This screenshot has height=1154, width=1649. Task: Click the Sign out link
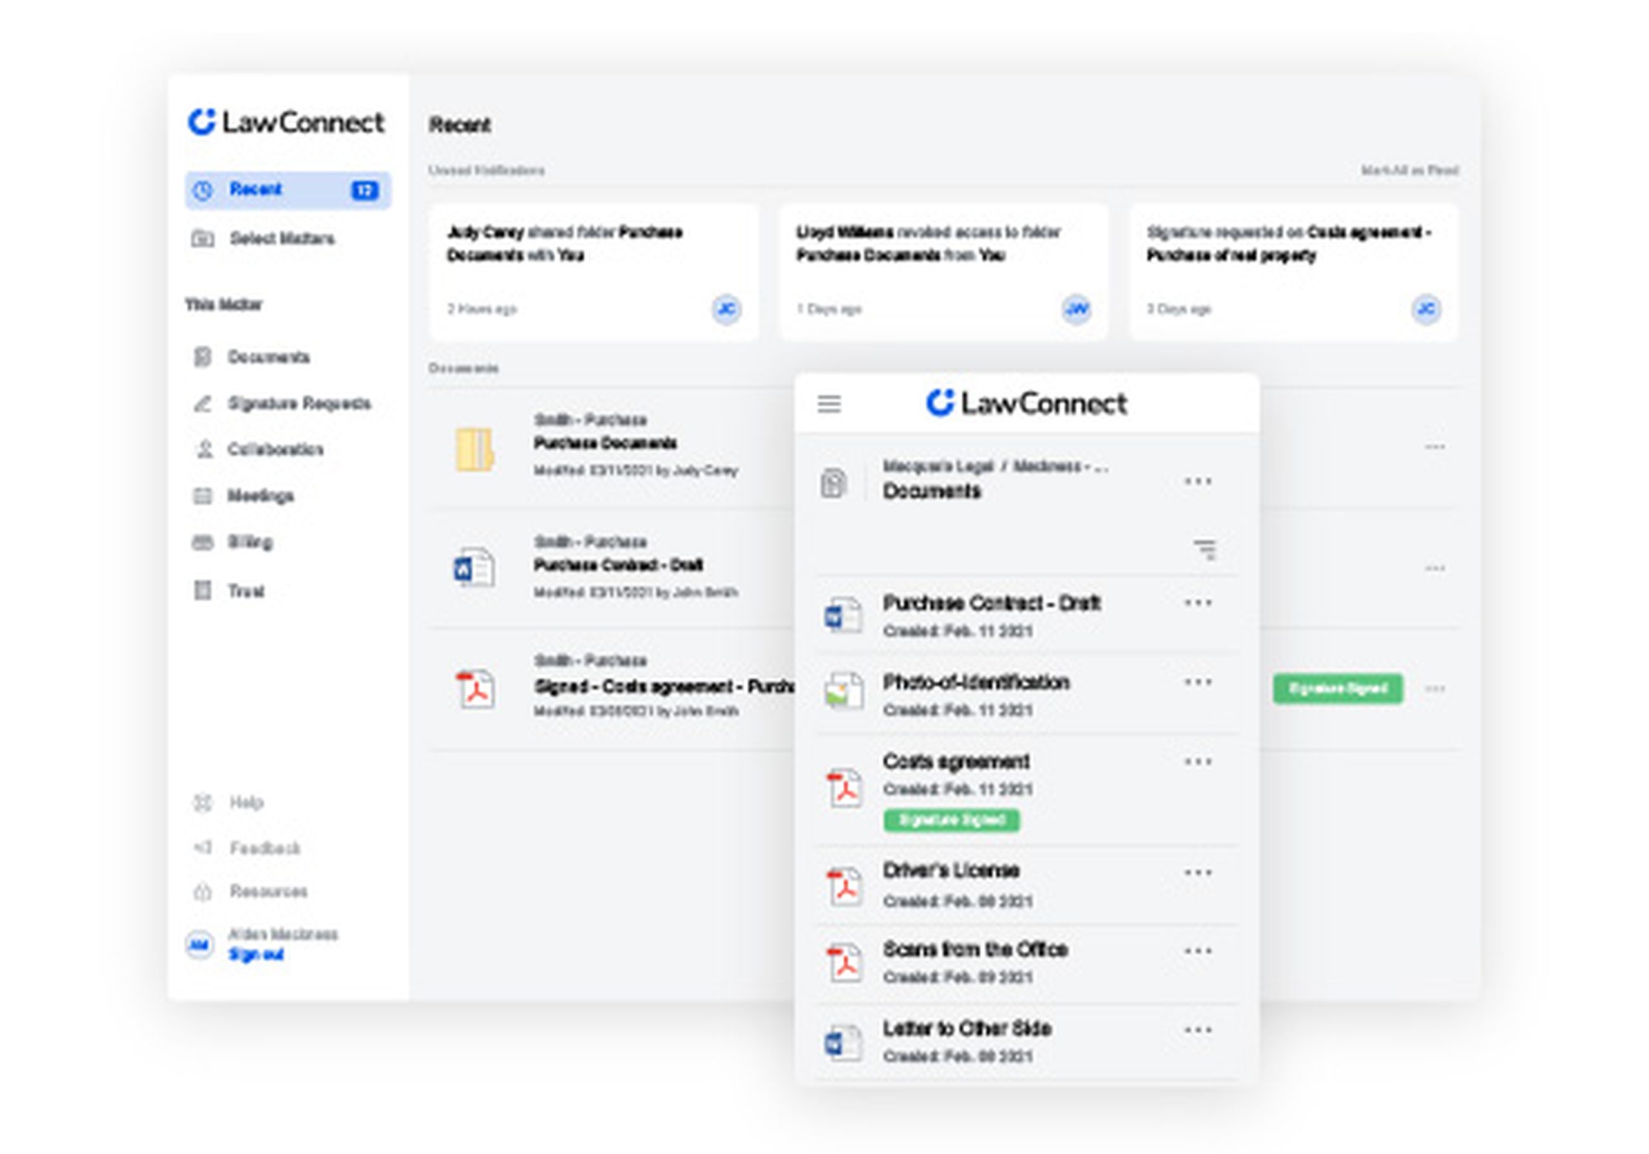[x=256, y=954]
